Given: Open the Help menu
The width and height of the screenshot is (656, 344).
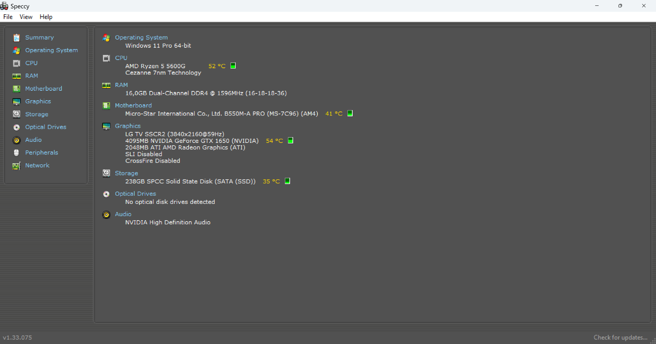Looking at the screenshot, I should pos(46,17).
